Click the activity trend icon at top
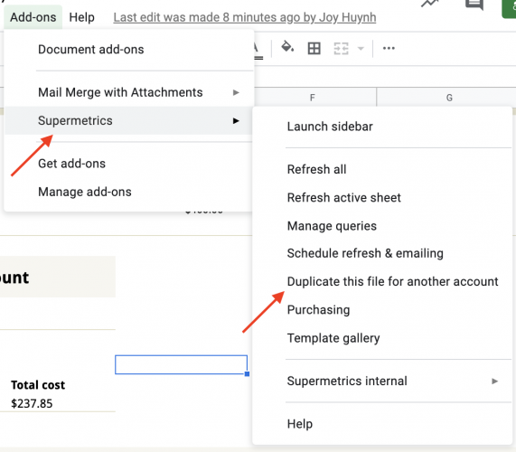The width and height of the screenshot is (516, 452). (430, 4)
